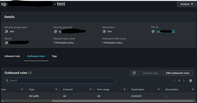Copy the description value
Screen dimensions: 197x103
104,31
